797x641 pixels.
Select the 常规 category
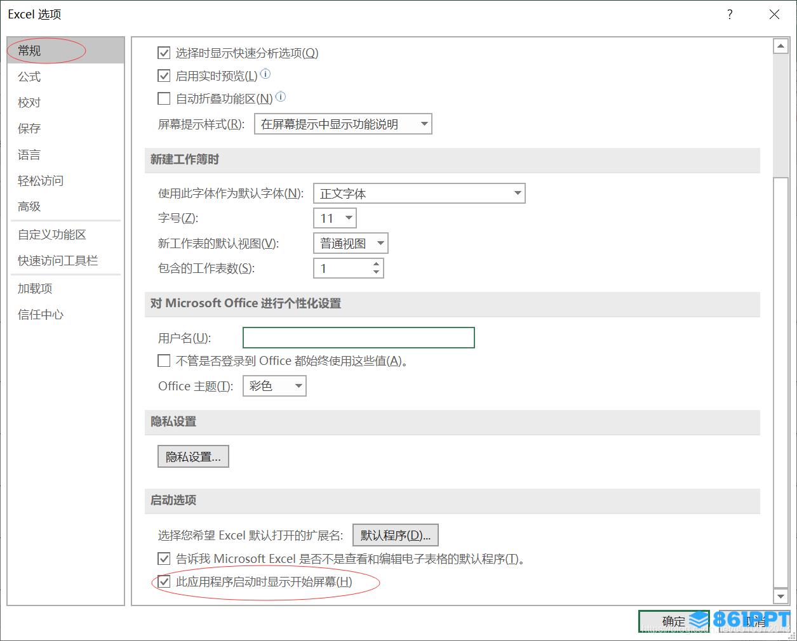tap(66, 51)
